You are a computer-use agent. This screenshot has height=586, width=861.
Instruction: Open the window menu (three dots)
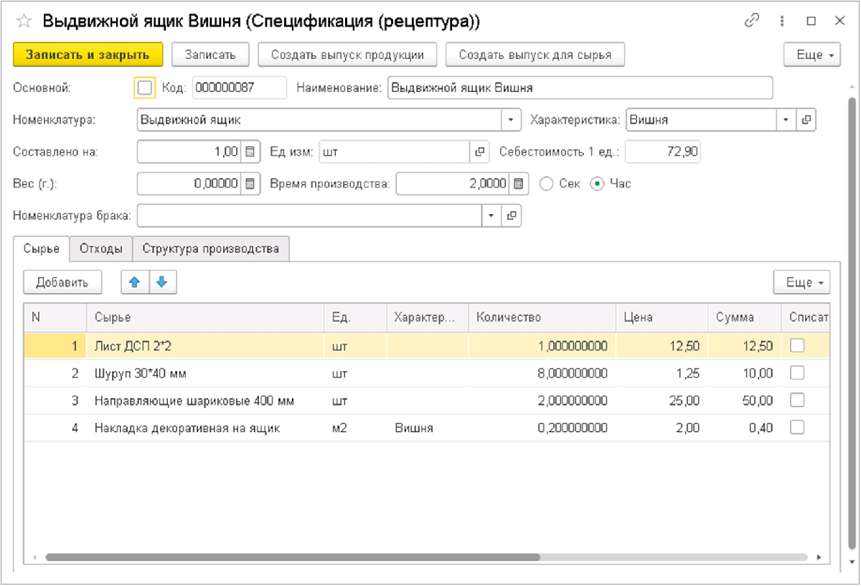click(x=782, y=22)
